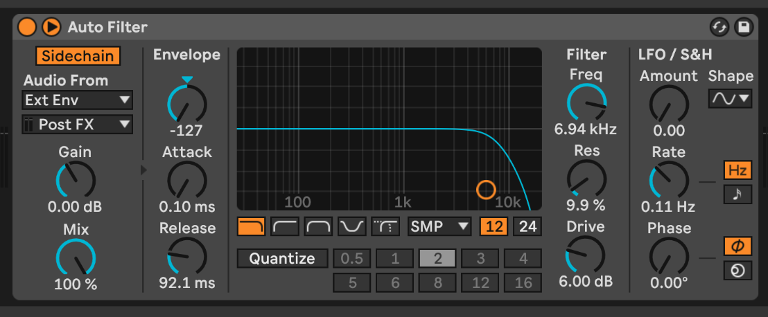
Task: Click the 100 % mix value
Action: tap(76, 284)
